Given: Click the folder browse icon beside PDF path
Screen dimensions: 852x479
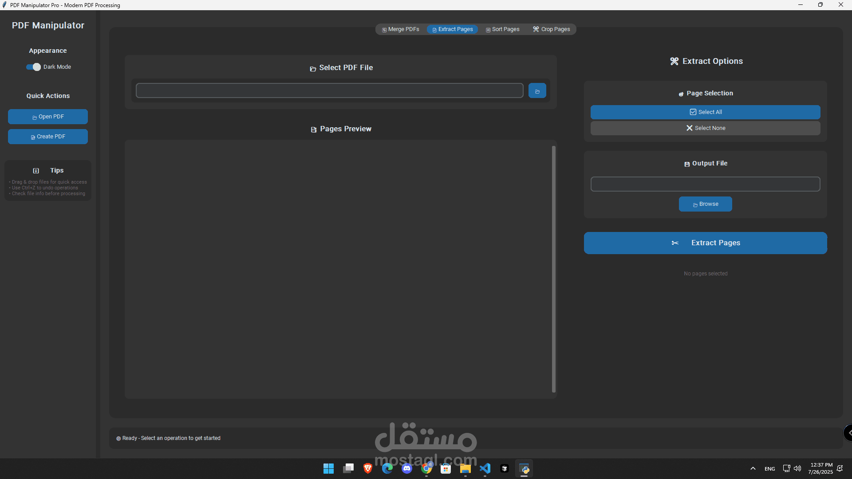Looking at the screenshot, I should pyautogui.click(x=537, y=91).
